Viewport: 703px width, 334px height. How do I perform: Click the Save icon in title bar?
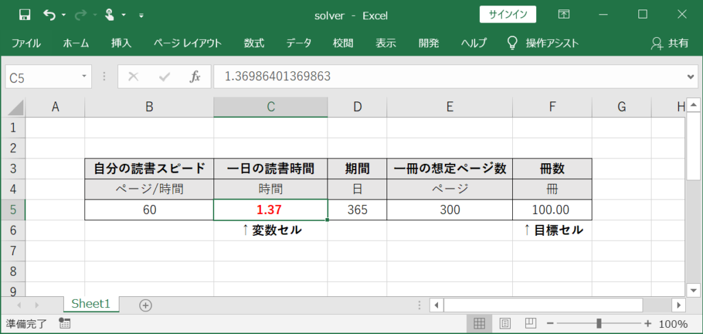coord(25,14)
